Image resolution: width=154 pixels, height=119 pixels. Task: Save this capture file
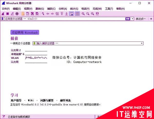(x=28, y=14)
